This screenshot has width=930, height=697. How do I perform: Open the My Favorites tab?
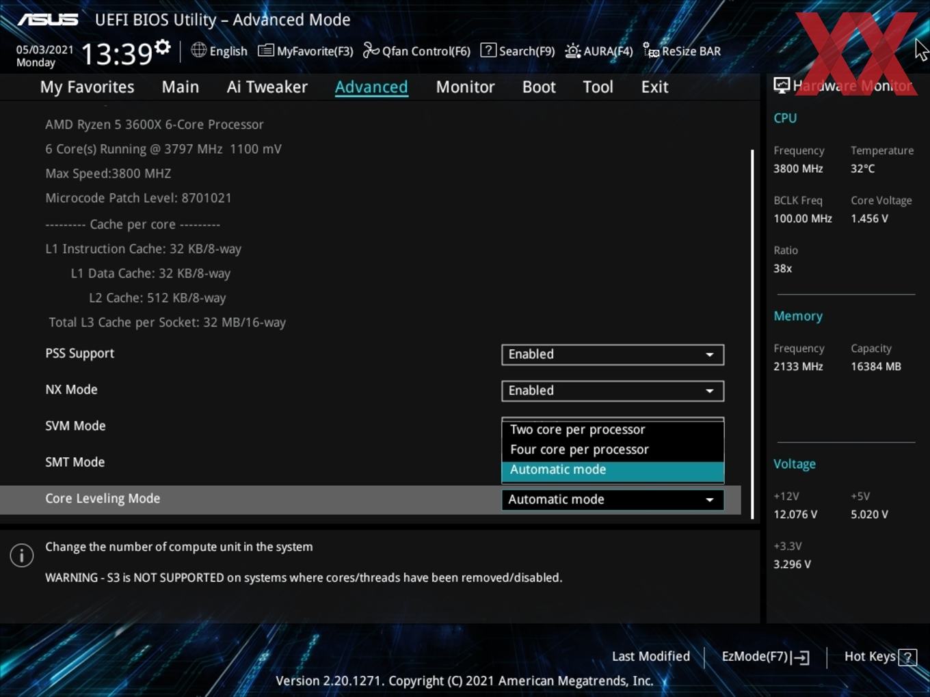click(87, 87)
